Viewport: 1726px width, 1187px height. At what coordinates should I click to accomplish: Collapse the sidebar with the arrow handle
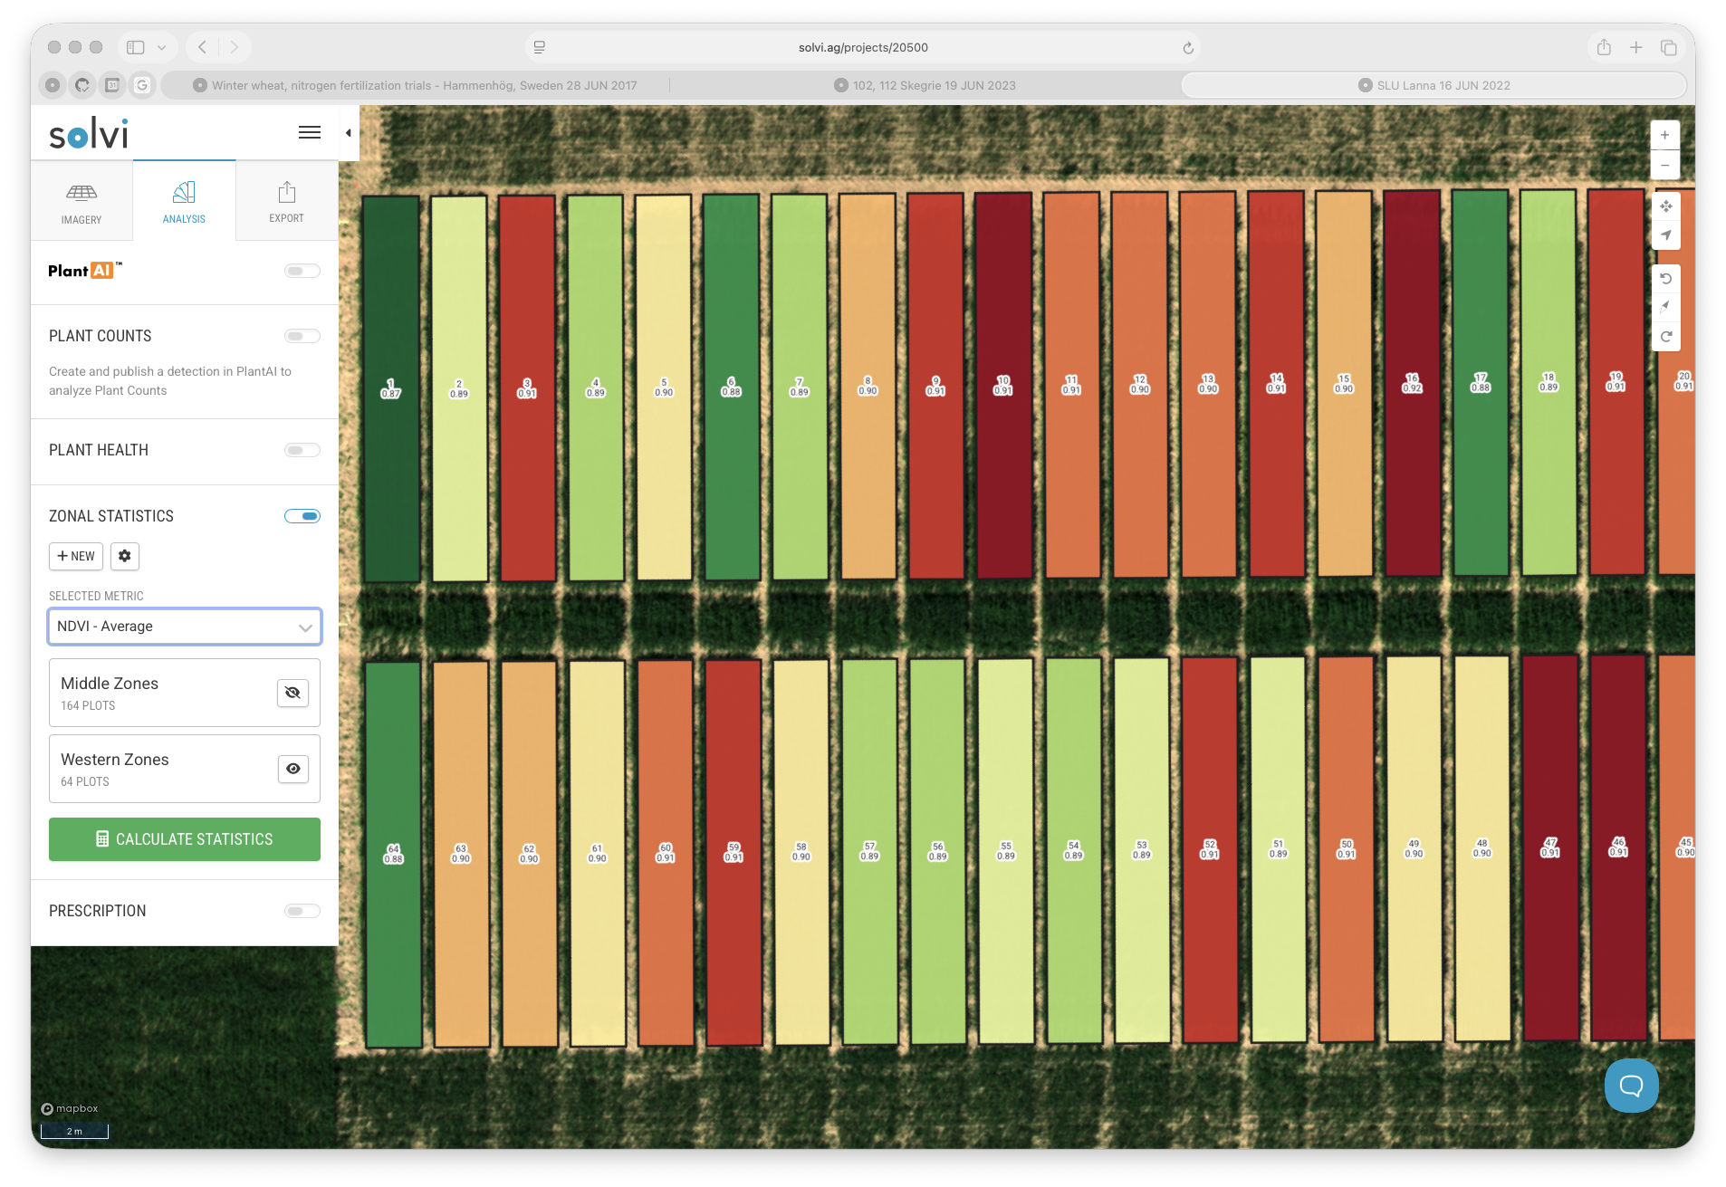[x=349, y=133]
